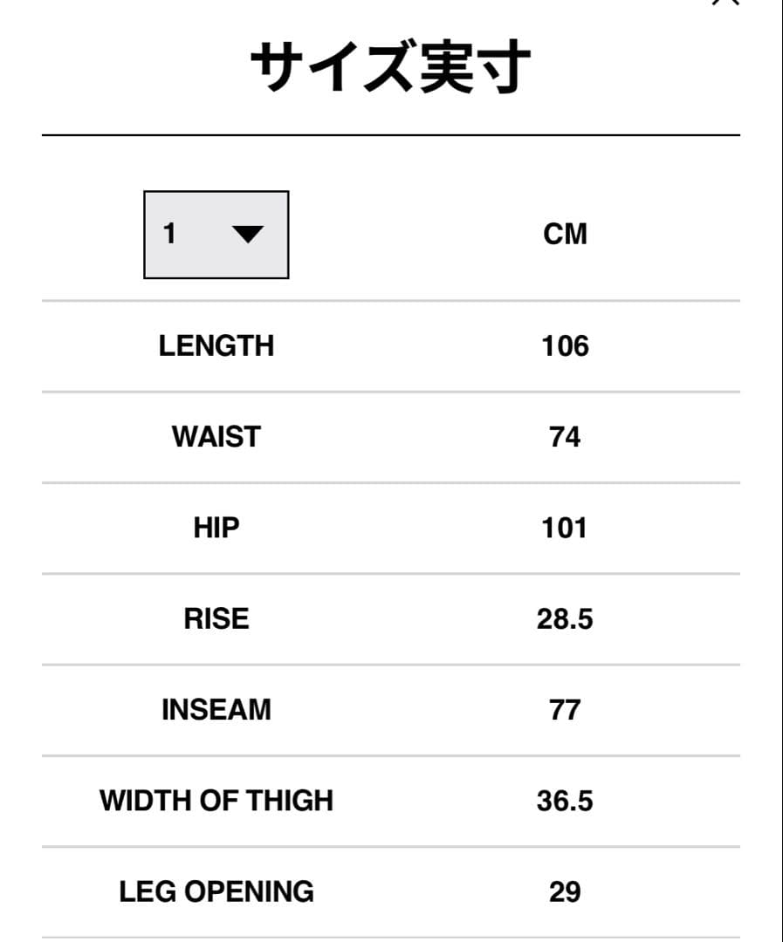Click the HIP row label
783x942 pixels.
point(216,528)
